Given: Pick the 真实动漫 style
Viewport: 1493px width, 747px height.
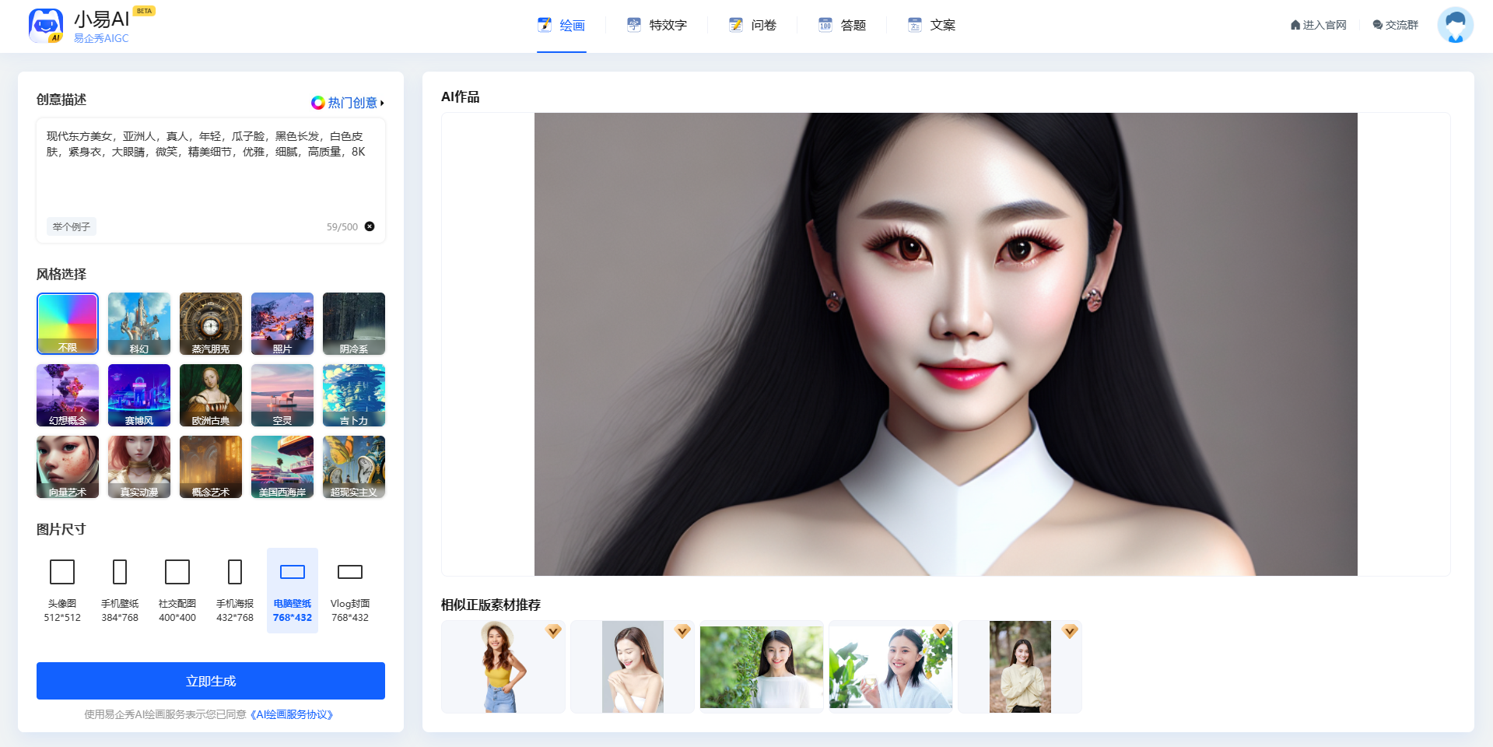Looking at the screenshot, I should pyautogui.click(x=139, y=467).
